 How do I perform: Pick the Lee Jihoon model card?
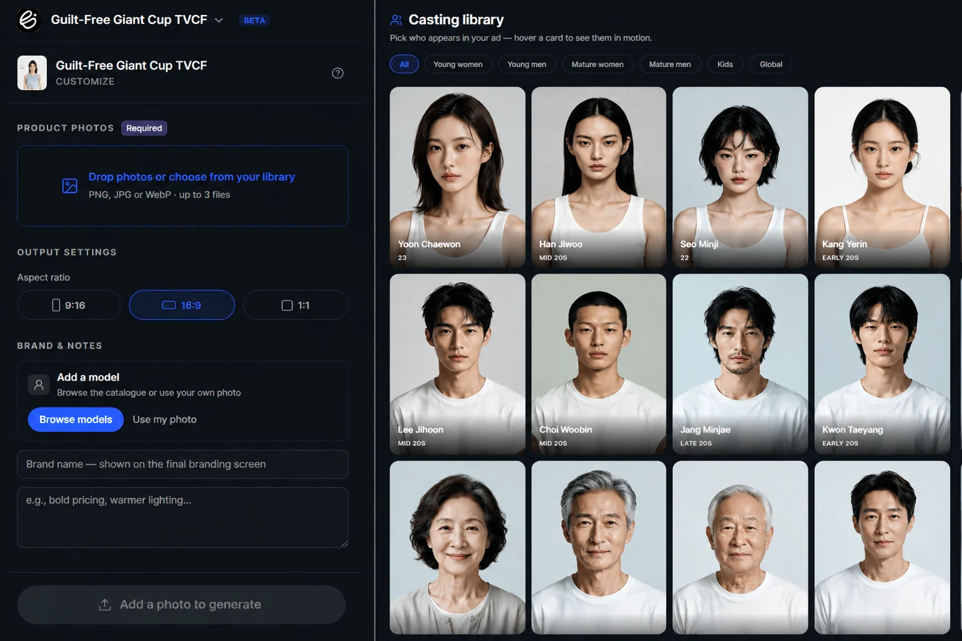tap(457, 364)
